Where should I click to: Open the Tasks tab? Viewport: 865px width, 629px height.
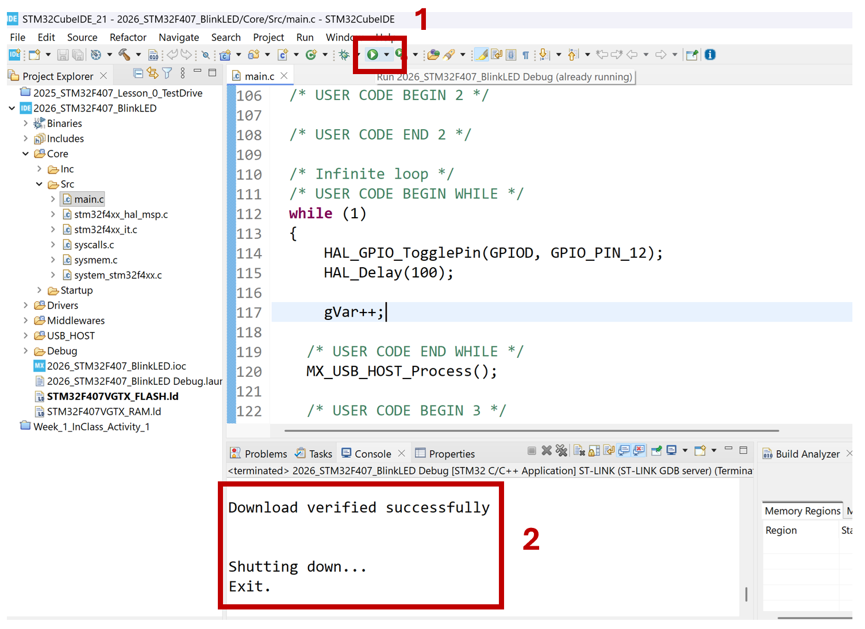pos(314,453)
